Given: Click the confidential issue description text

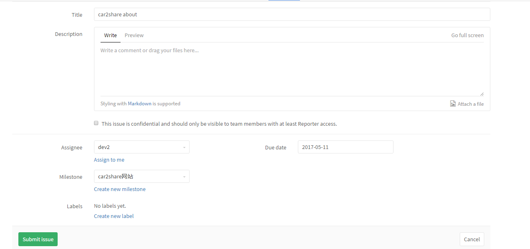Looking at the screenshot, I should pos(219,124).
